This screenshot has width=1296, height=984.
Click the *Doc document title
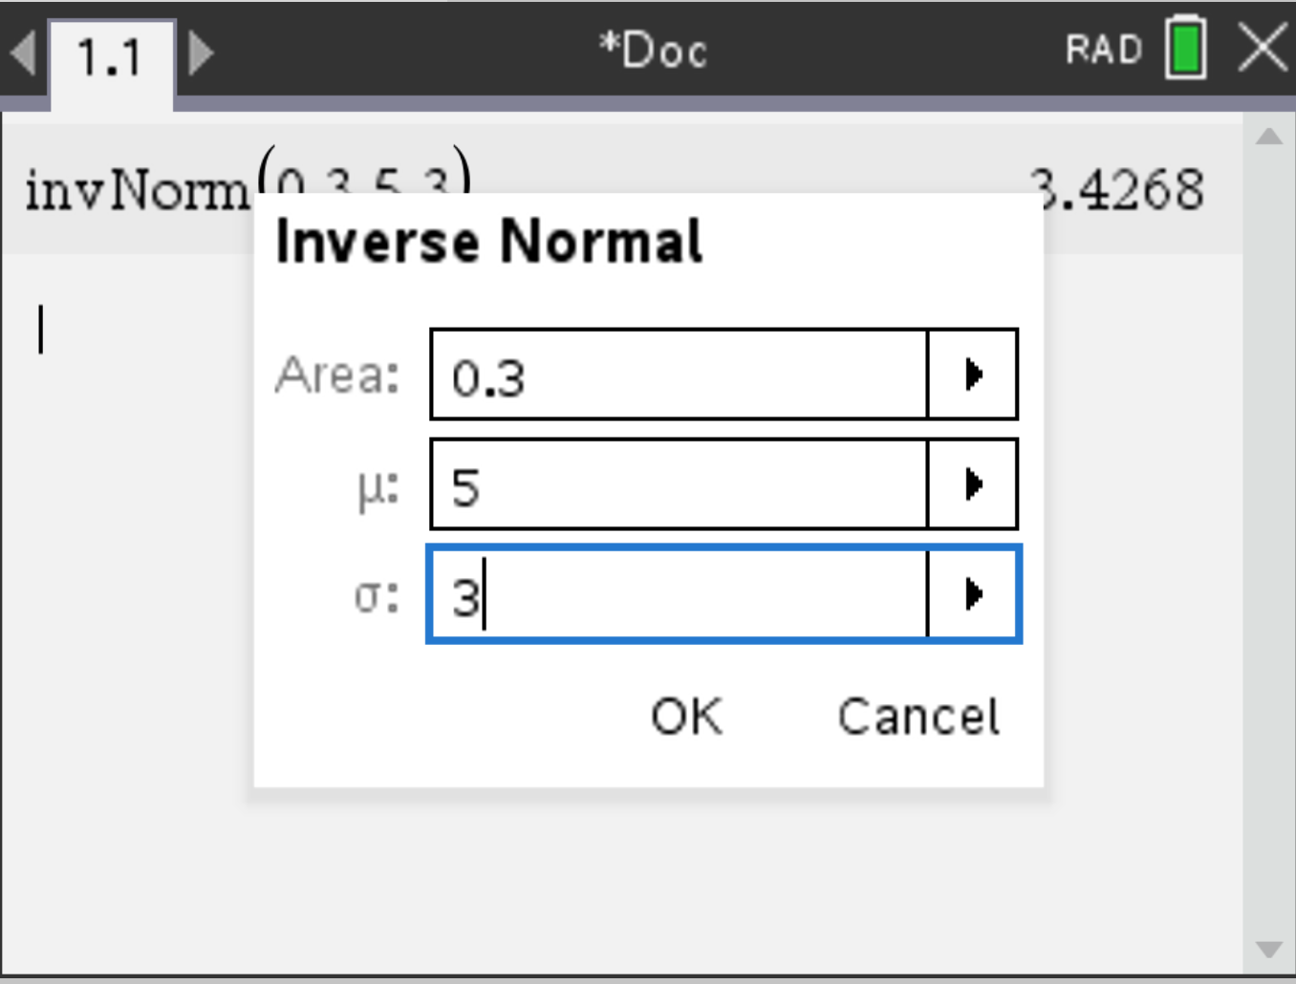[654, 50]
